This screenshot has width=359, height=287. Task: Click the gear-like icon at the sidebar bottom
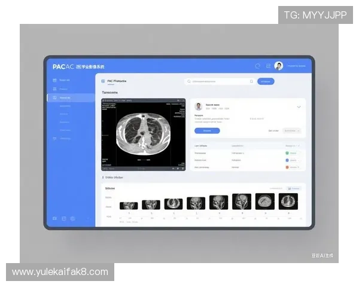(x=72, y=219)
